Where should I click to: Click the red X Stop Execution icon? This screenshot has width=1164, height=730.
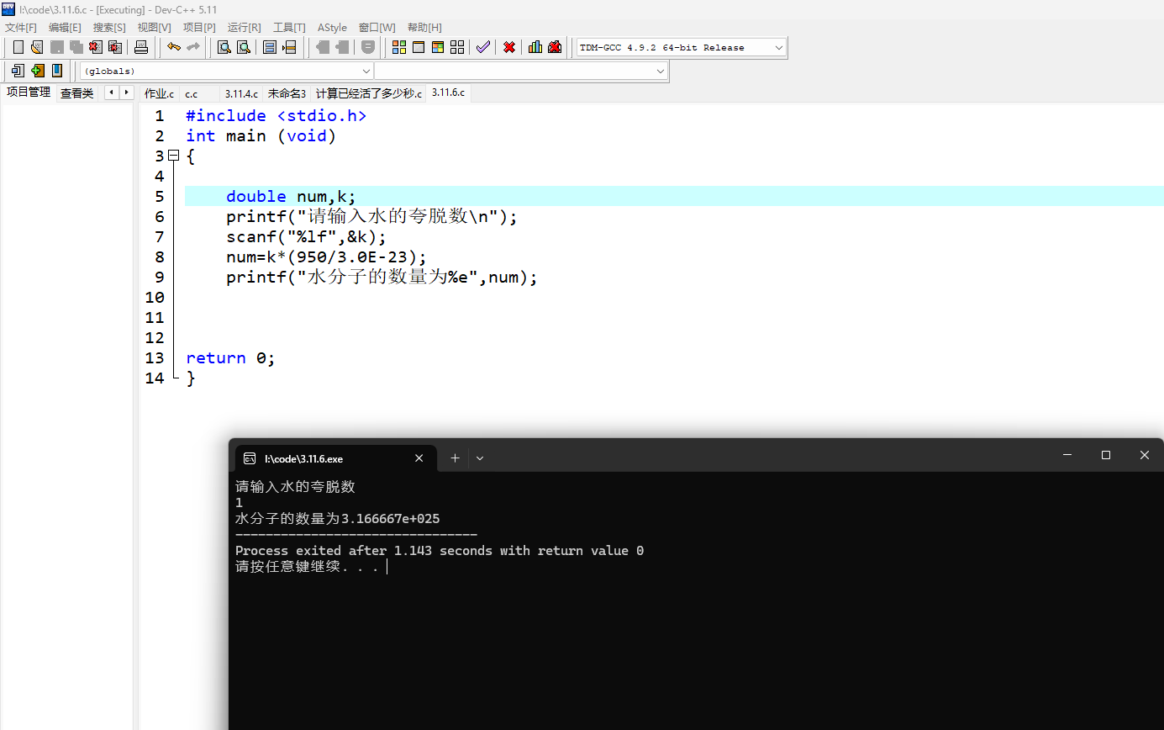point(509,47)
